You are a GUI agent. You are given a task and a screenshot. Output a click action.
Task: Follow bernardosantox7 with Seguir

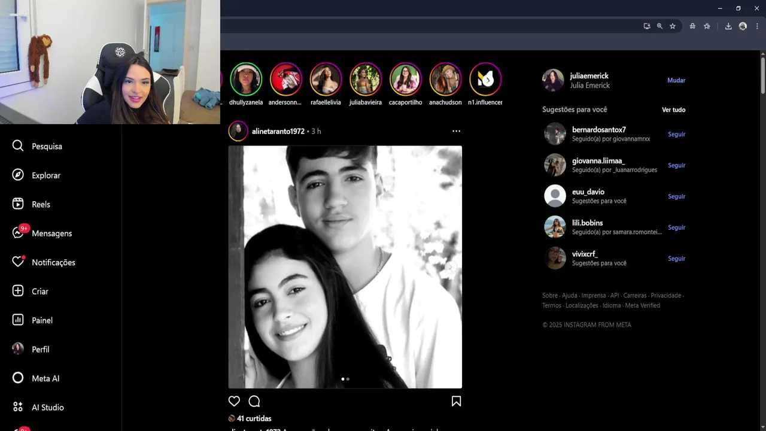pyautogui.click(x=677, y=134)
